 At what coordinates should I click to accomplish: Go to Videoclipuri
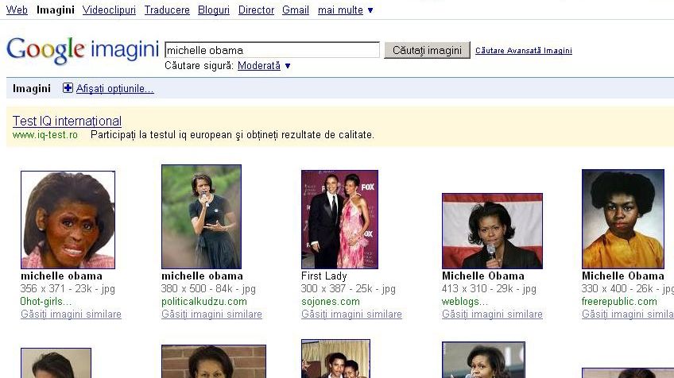tap(109, 10)
